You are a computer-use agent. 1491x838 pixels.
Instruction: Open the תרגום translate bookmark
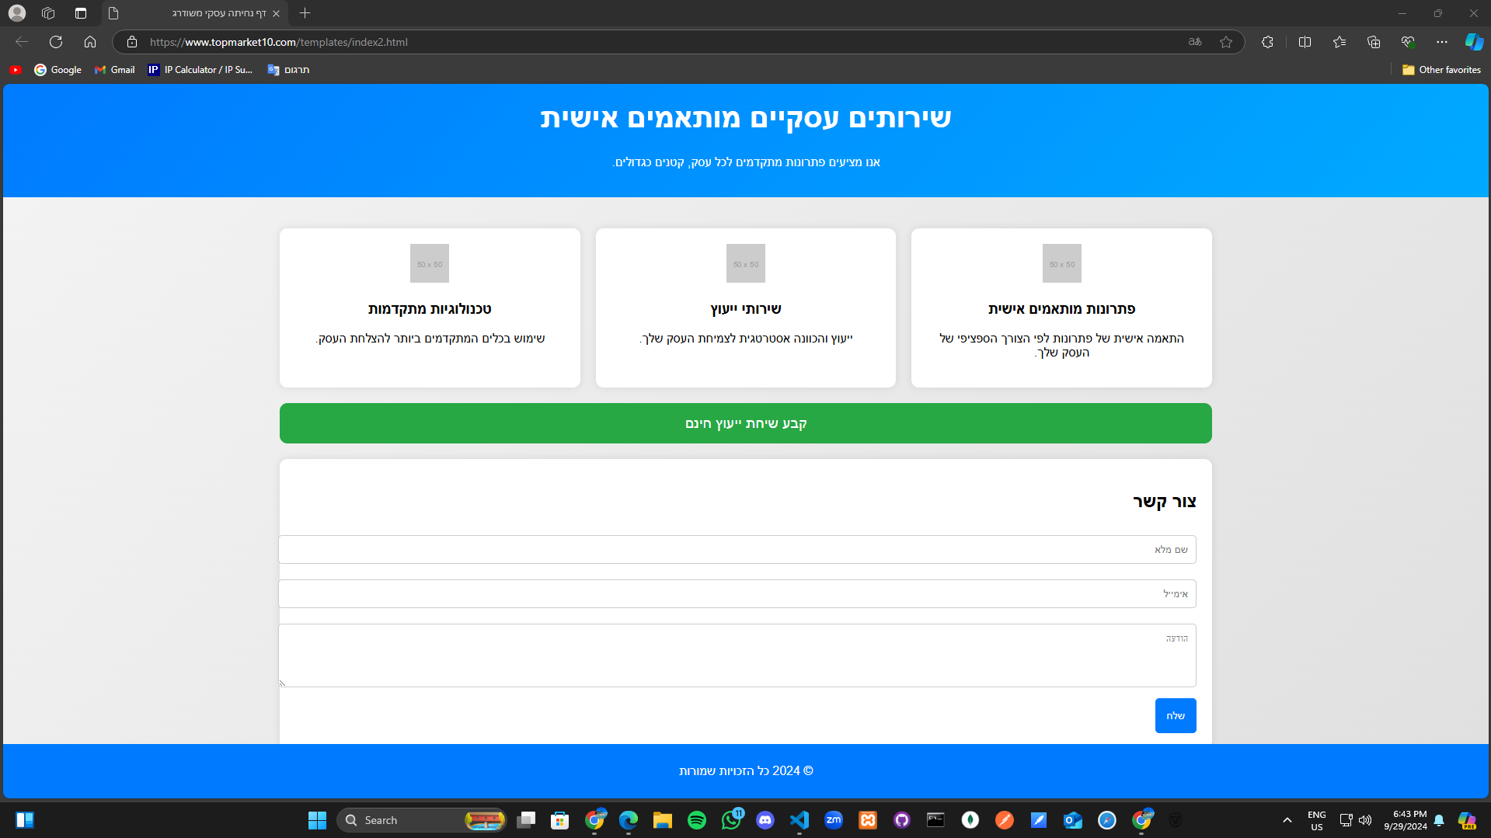click(288, 70)
